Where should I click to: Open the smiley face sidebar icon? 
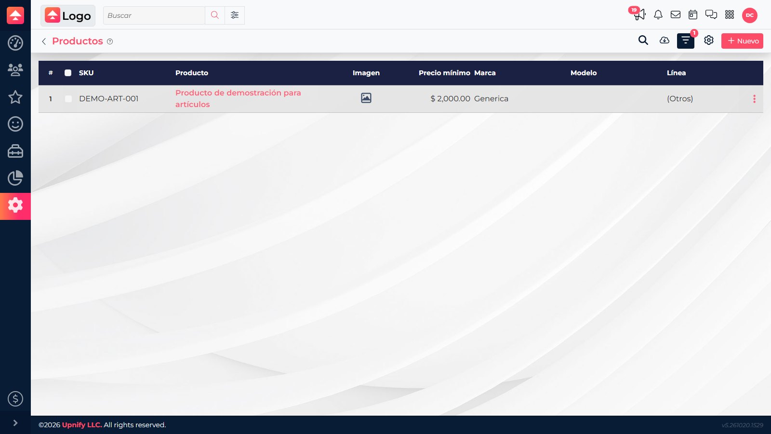tap(15, 124)
